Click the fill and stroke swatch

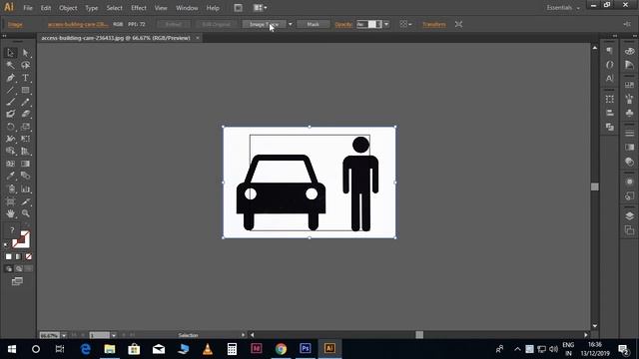point(20,239)
